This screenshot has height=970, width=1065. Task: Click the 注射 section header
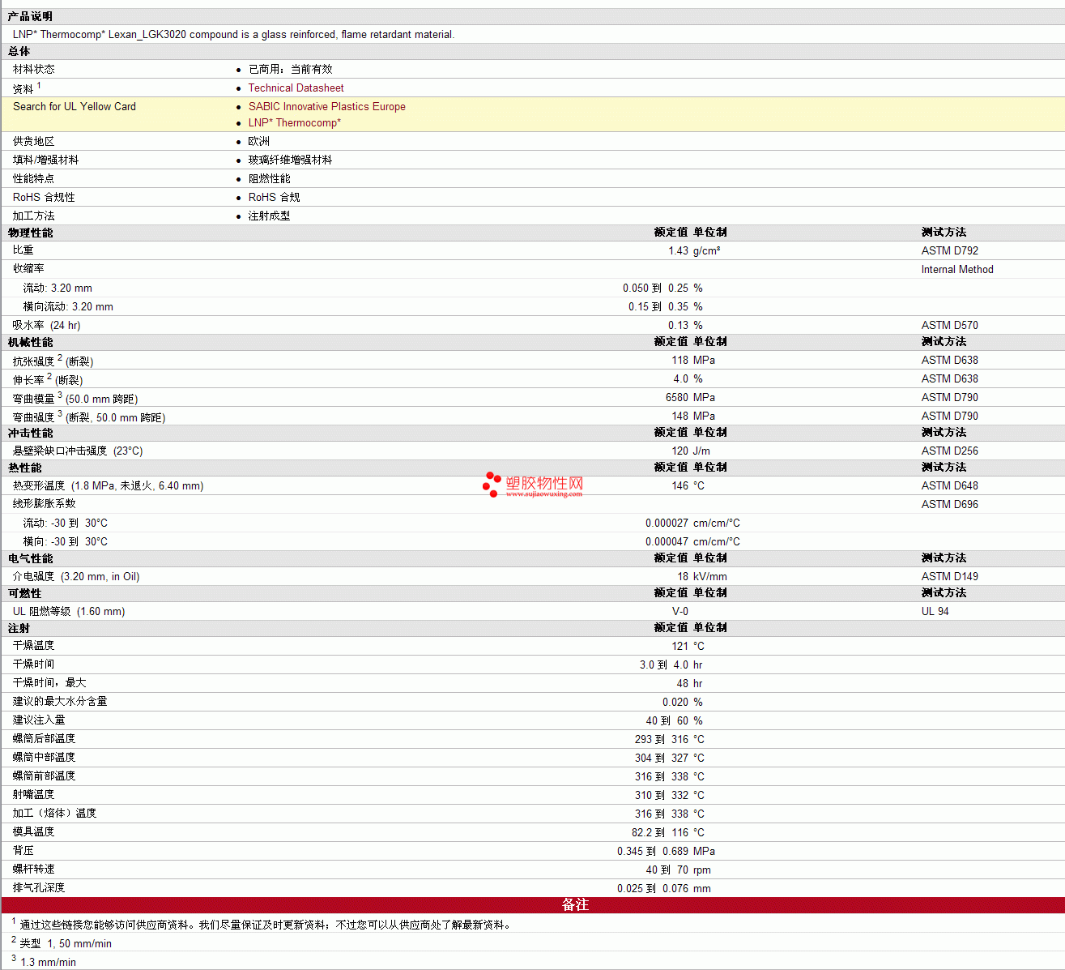19,628
